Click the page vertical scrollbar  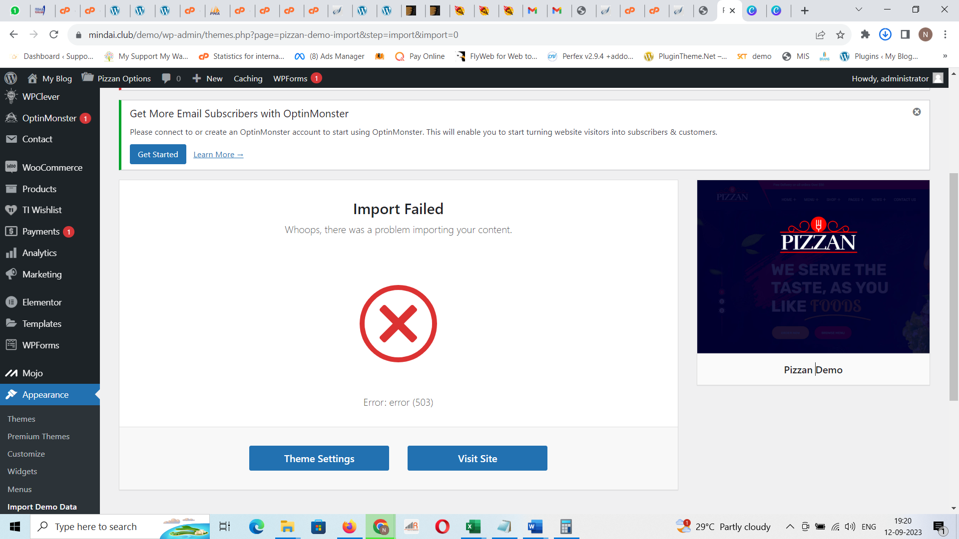tap(954, 286)
